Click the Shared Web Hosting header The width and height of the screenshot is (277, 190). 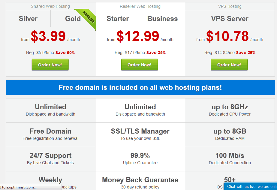click(50, 6)
